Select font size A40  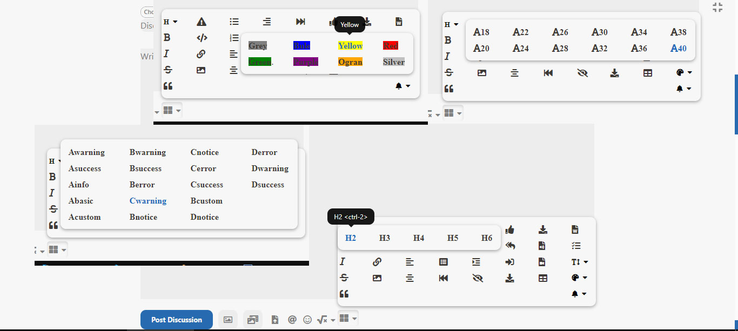(x=679, y=48)
